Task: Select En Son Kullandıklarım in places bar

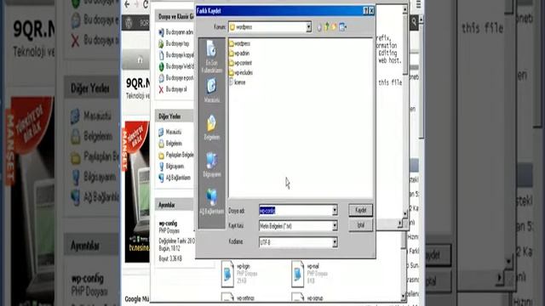Action: pyautogui.click(x=211, y=56)
